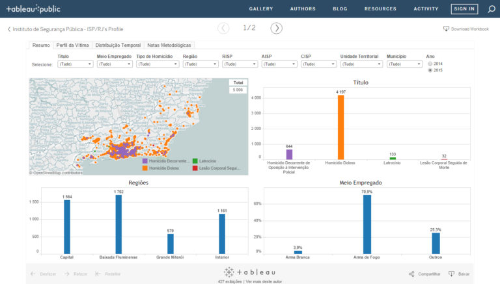
Task: Open the Unidade Territorial dropdown
Action: (361, 64)
